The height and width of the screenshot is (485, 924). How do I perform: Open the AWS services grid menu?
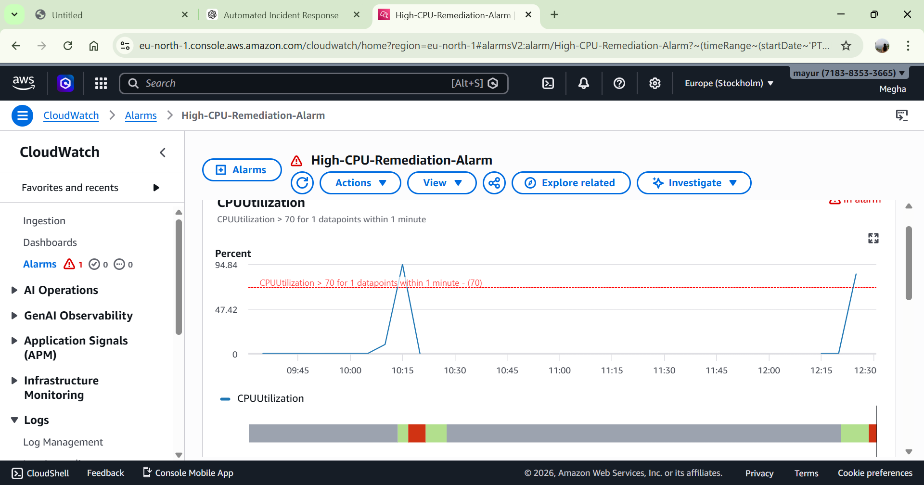pos(101,83)
